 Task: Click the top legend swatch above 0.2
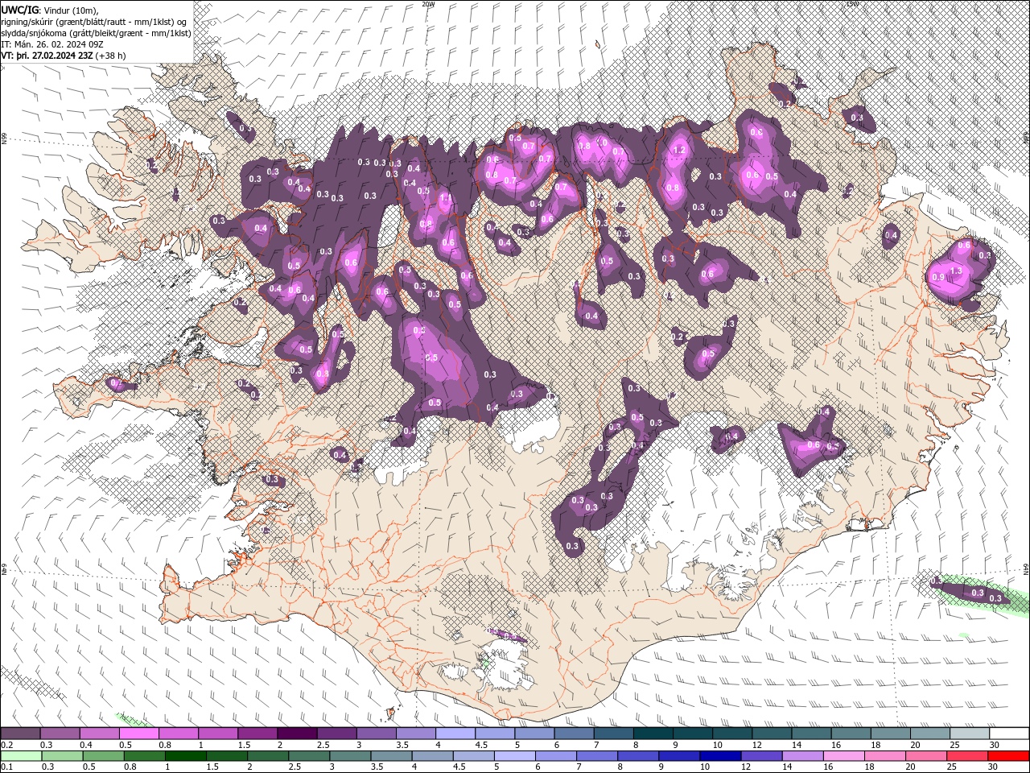pos(20,734)
